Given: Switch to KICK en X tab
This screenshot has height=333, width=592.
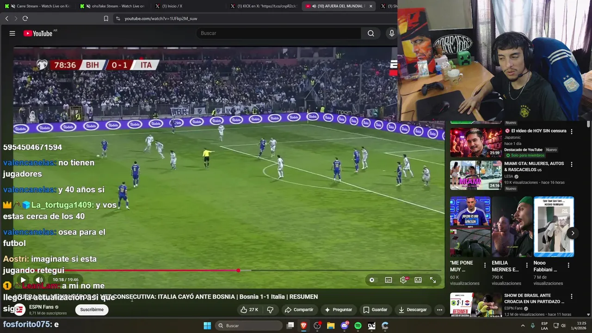Looking at the screenshot, I should (x=264, y=6).
